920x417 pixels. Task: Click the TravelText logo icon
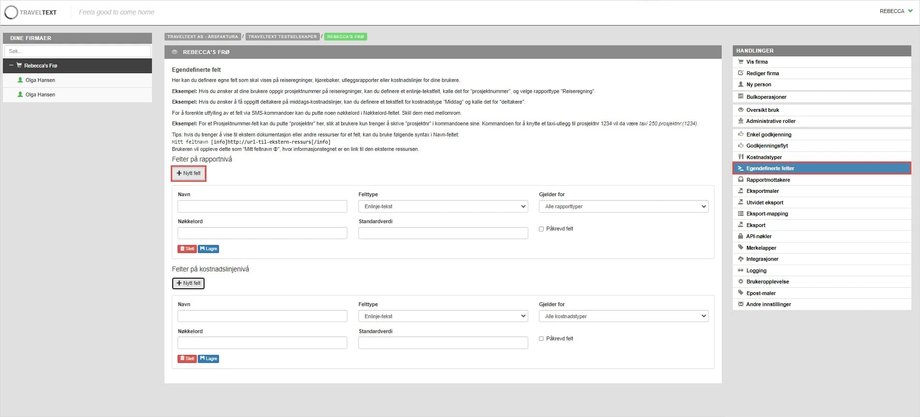coord(11,12)
